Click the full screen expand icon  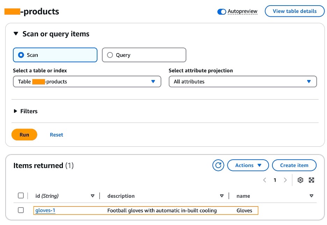click(312, 180)
